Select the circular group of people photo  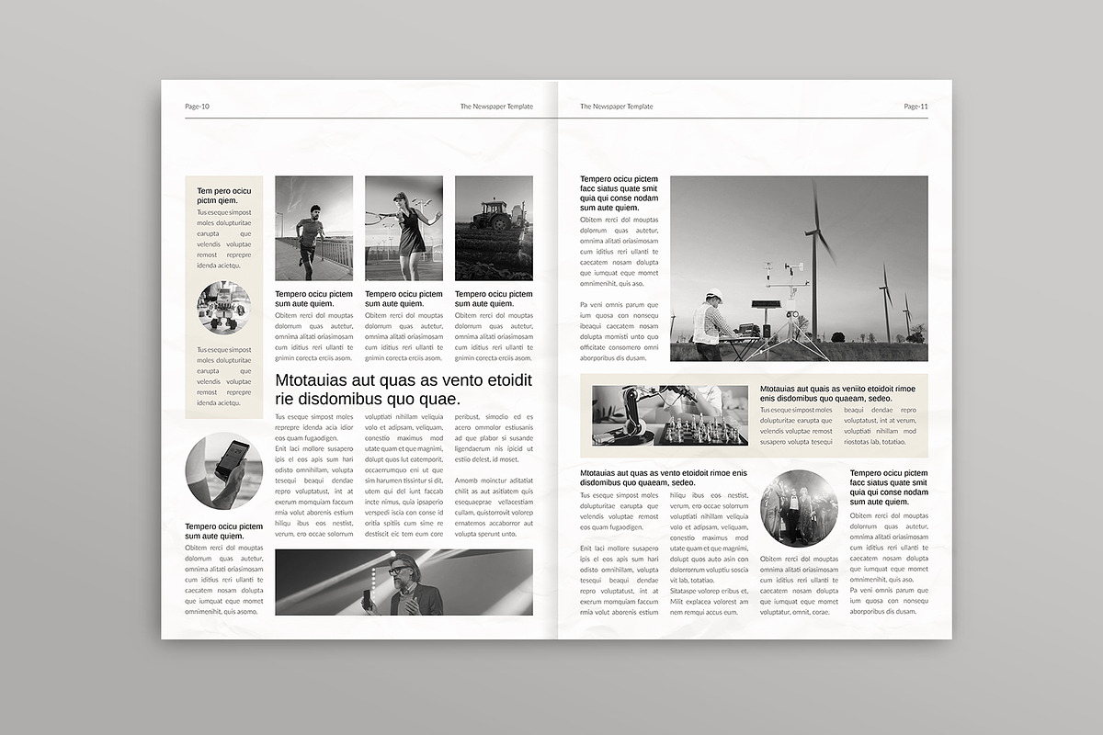799,508
